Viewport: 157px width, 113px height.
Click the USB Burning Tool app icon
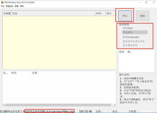tap(2, 2)
